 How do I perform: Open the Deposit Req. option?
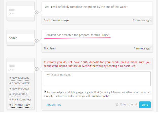(x=18, y=94)
